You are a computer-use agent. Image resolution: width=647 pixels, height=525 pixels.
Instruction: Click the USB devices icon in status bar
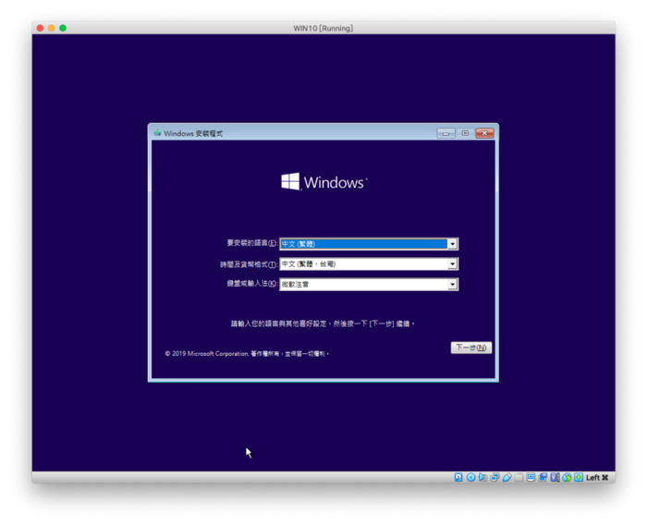tap(507, 477)
